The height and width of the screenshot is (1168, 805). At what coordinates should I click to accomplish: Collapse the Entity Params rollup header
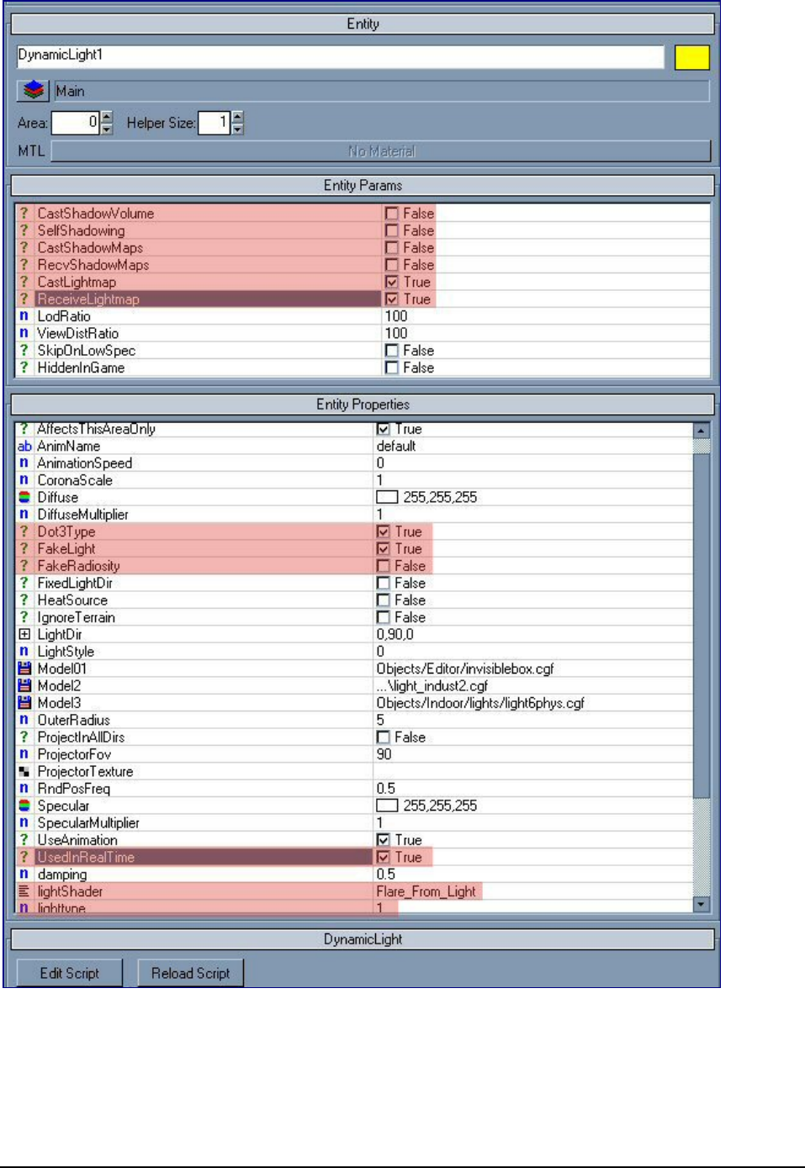(x=363, y=185)
